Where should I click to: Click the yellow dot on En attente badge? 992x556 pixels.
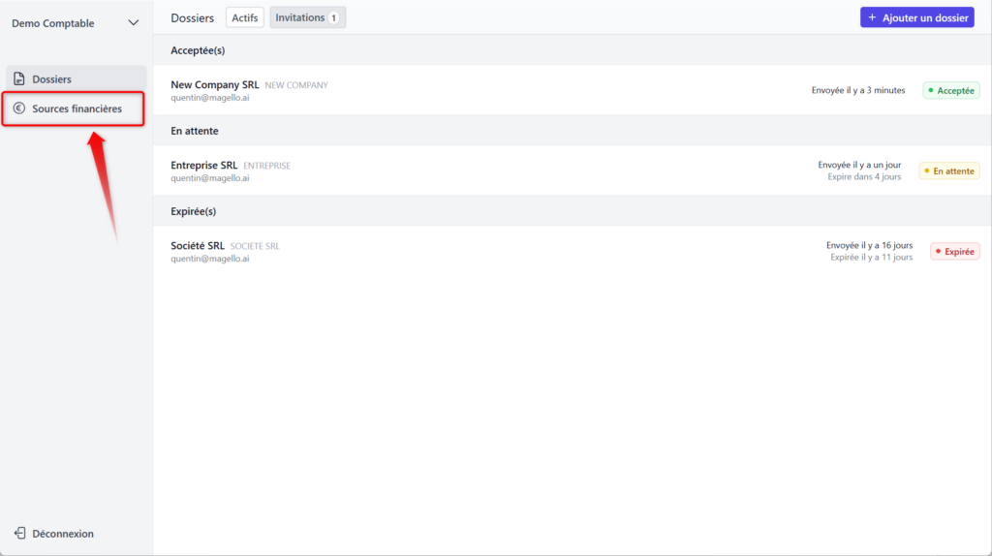[x=927, y=171]
